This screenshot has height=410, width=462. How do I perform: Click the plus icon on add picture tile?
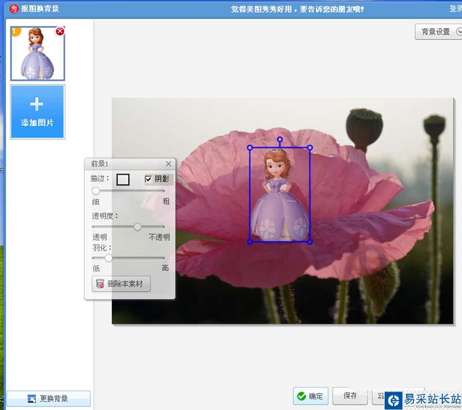click(x=36, y=104)
